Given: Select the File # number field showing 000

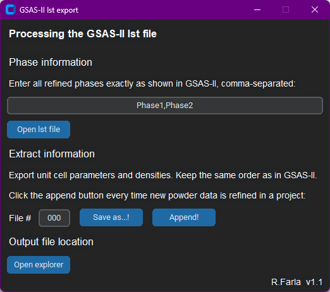Looking at the screenshot, I should click(54, 218).
